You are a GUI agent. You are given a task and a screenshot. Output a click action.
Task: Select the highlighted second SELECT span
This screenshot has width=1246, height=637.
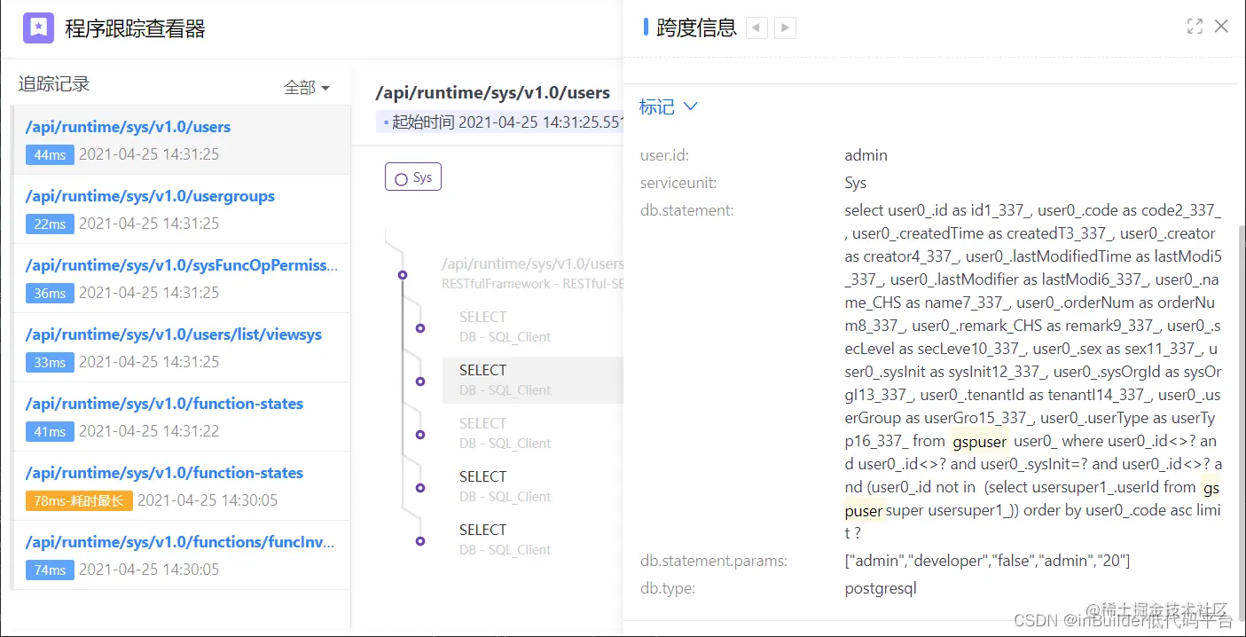click(x=533, y=380)
